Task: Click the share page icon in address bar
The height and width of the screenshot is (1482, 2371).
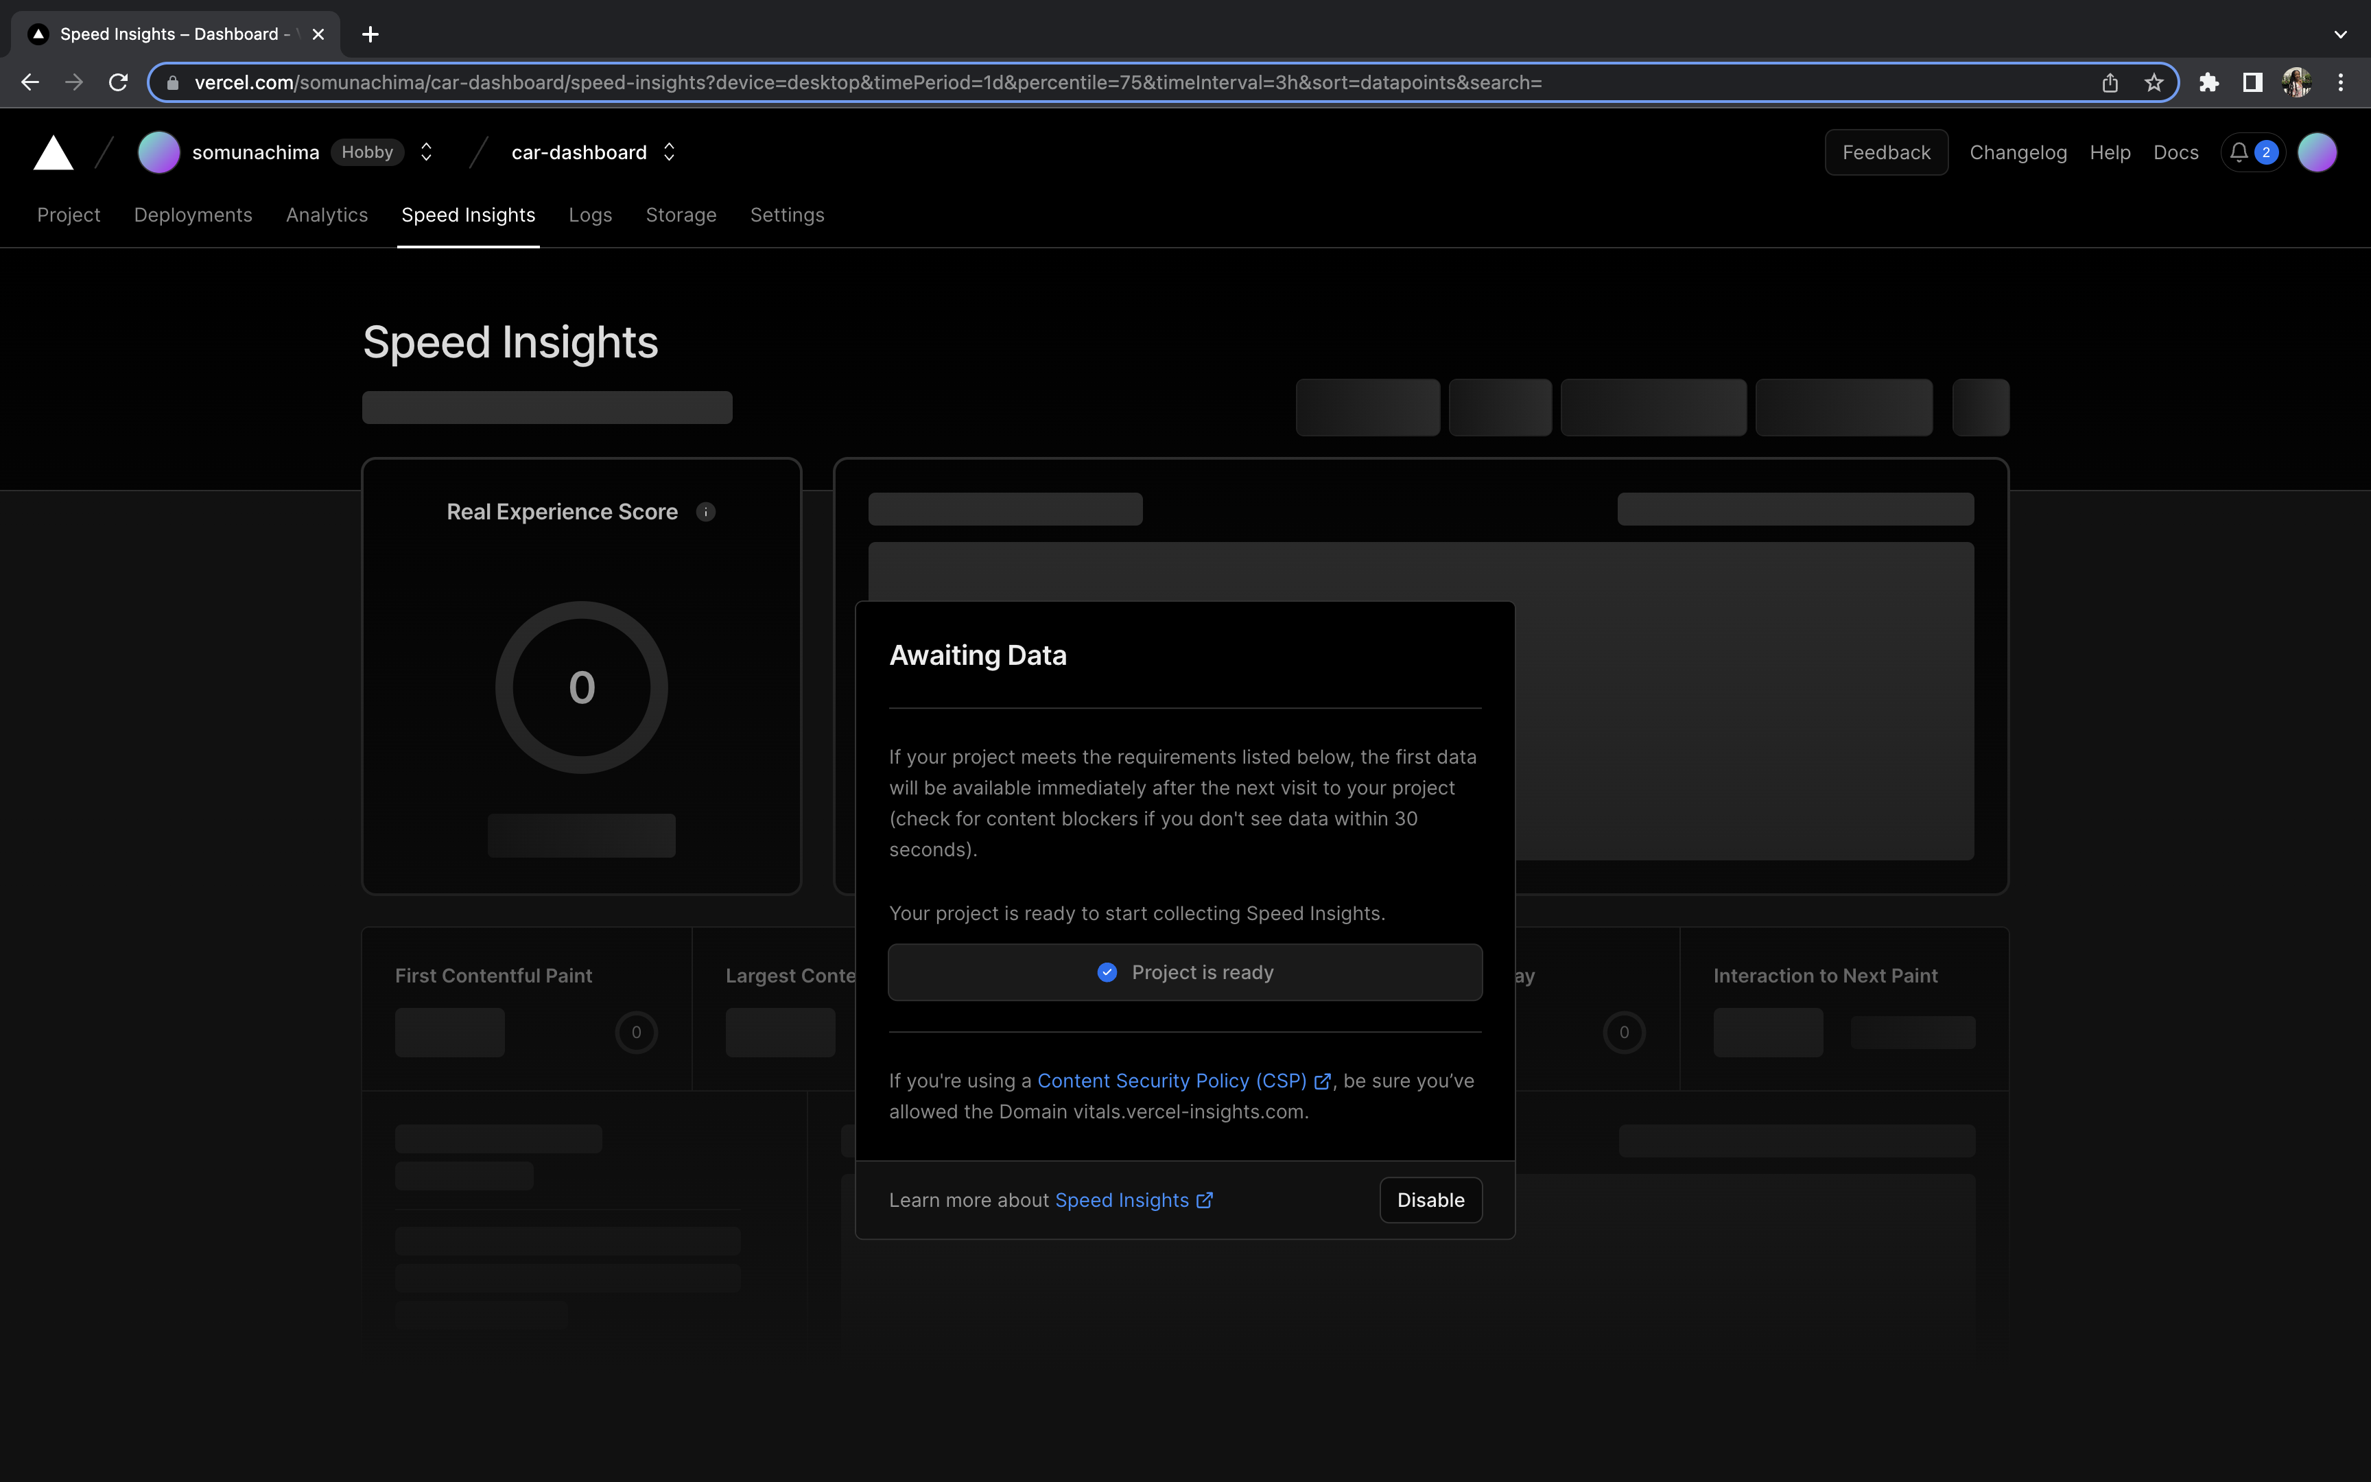Action: pyautogui.click(x=2110, y=82)
